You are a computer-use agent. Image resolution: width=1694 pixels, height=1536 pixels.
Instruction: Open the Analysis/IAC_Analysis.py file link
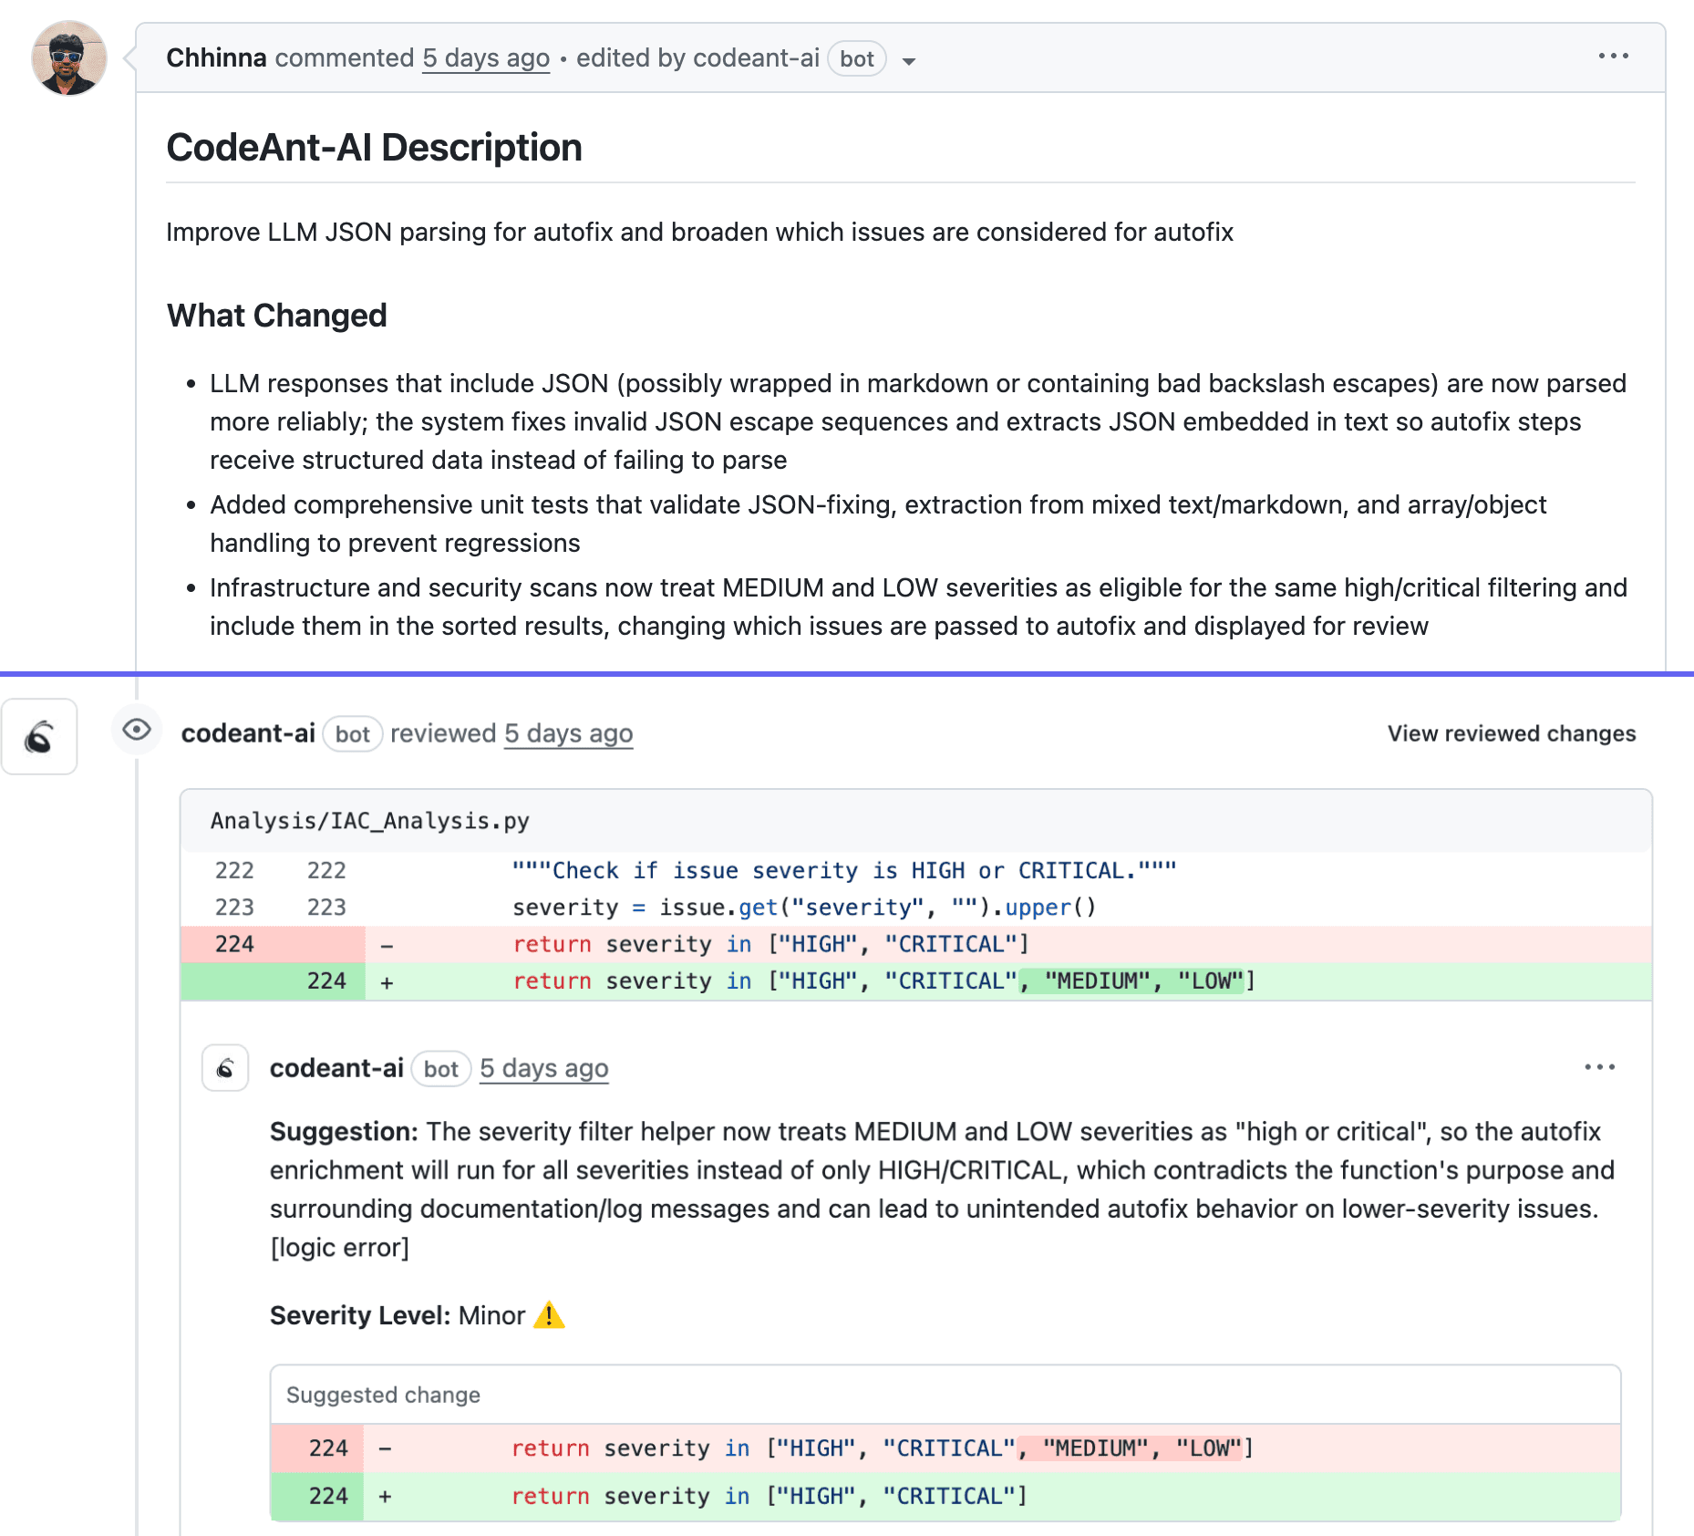(x=369, y=821)
